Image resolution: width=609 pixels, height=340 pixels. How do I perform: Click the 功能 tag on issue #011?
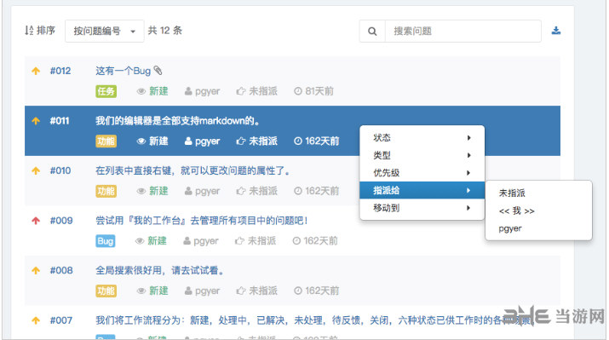106,141
